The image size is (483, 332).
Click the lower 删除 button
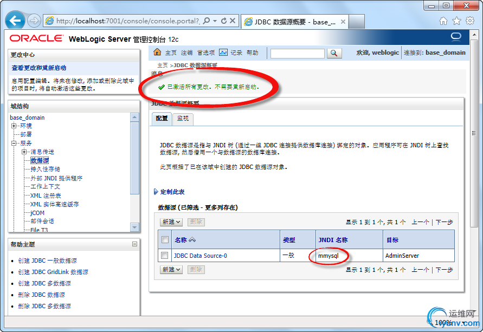pyautogui.click(x=196, y=270)
